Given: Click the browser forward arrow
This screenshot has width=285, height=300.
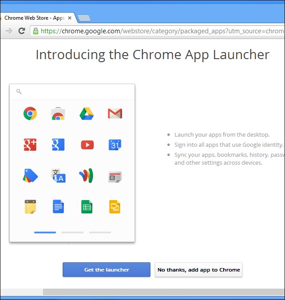Looking at the screenshot, I should [x=9, y=31].
